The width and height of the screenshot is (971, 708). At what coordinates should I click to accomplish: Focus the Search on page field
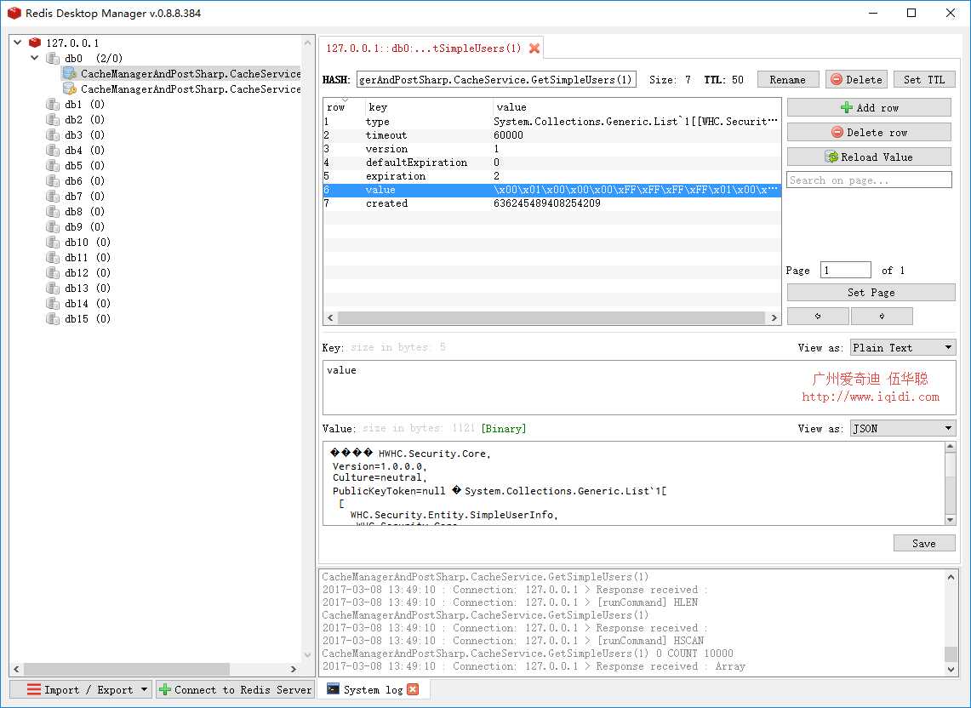869,180
